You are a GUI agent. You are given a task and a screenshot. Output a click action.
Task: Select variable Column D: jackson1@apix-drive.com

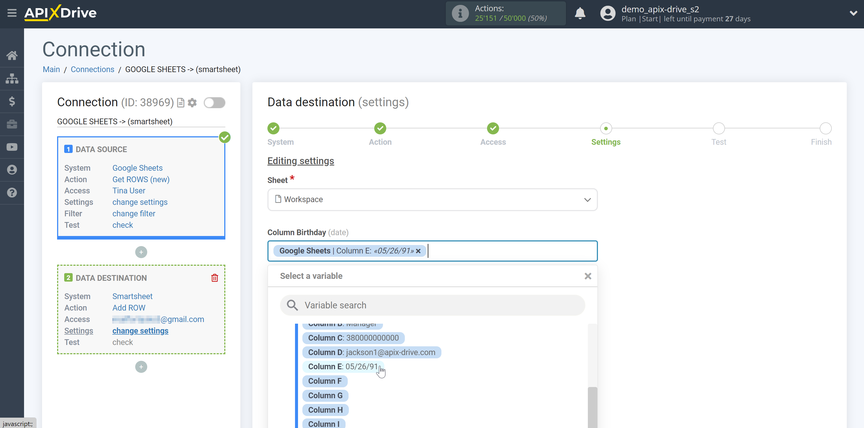(371, 352)
